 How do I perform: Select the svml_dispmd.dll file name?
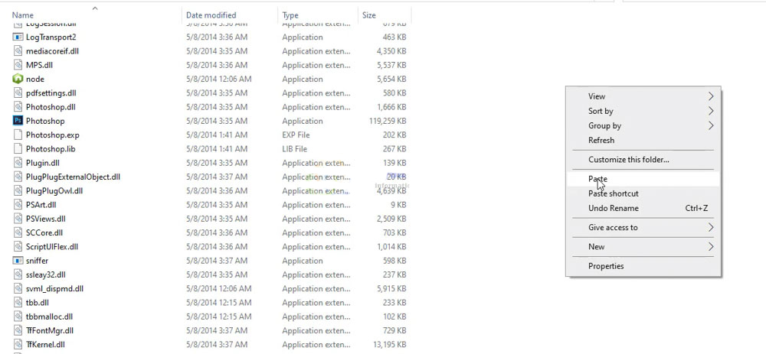click(54, 289)
